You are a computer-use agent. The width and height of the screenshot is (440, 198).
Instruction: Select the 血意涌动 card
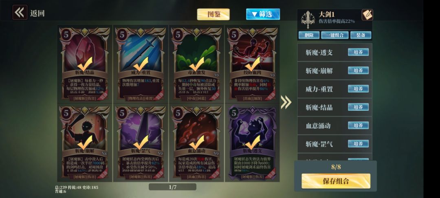coord(196,143)
